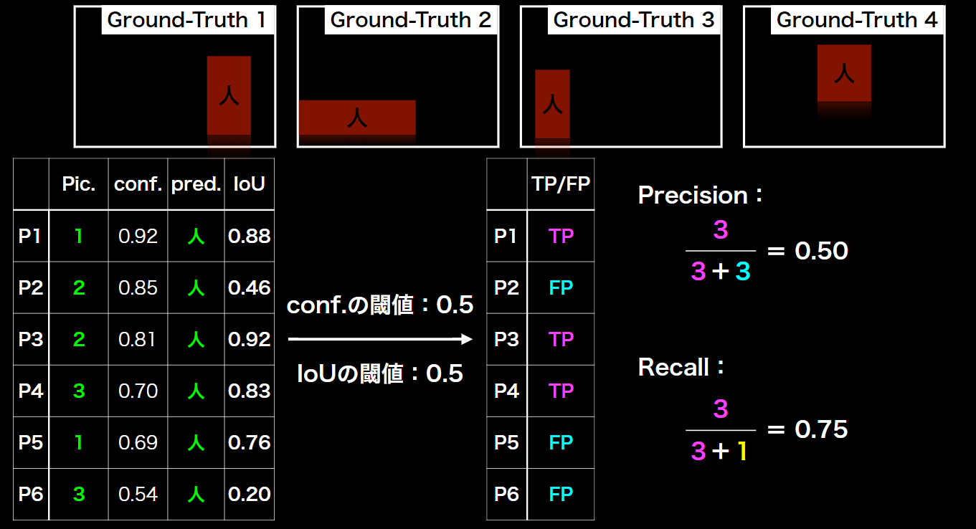Click the Pic. number 2 in row P3
This screenshot has height=529, width=976.
pos(79,339)
